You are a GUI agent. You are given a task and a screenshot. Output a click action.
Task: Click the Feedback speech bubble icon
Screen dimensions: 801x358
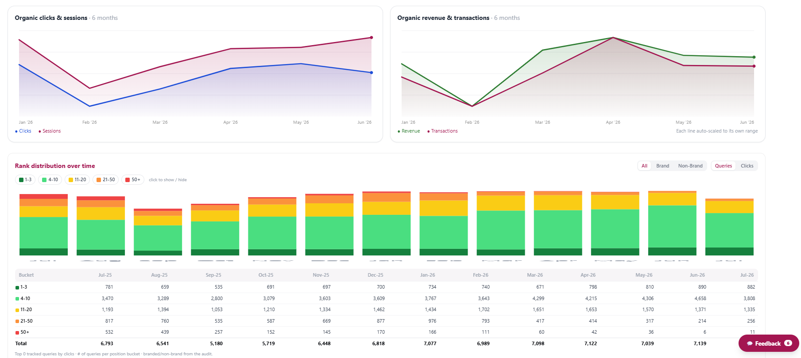[750, 343]
